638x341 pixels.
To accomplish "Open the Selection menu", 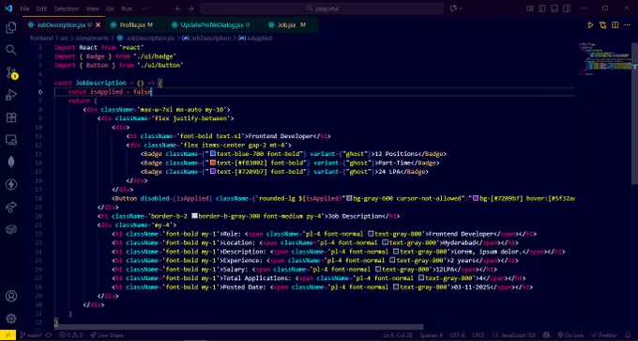I will (67, 8).
